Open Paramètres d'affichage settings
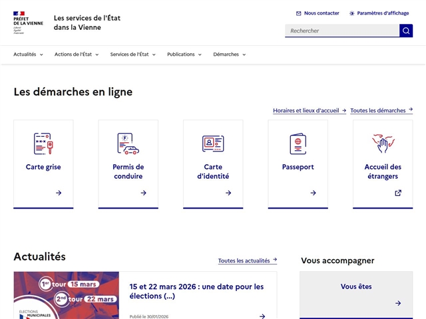This screenshot has height=319, width=426. coord(379,13)
